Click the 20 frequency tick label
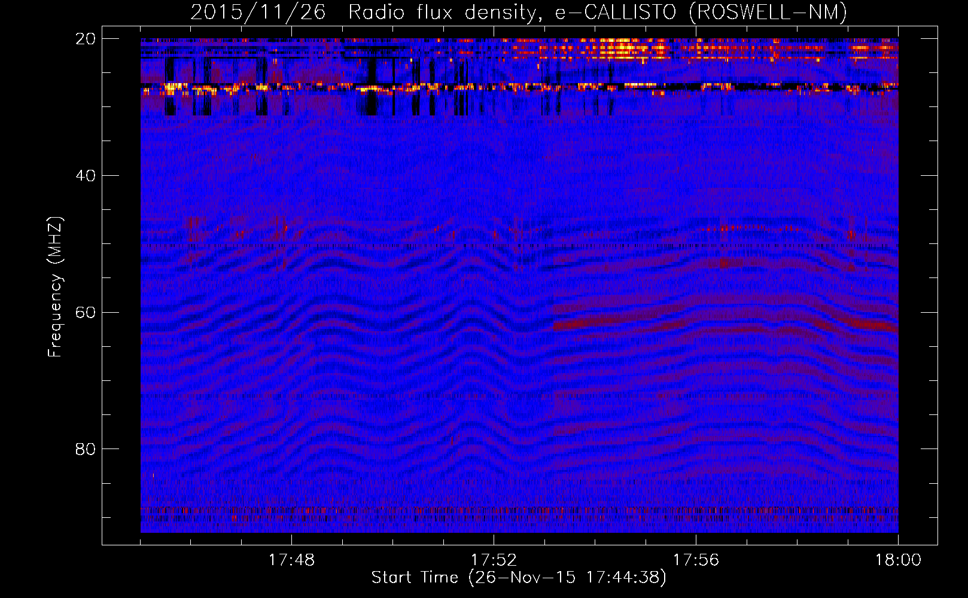Viewport: 968px width, 598px height. [86, 39]
